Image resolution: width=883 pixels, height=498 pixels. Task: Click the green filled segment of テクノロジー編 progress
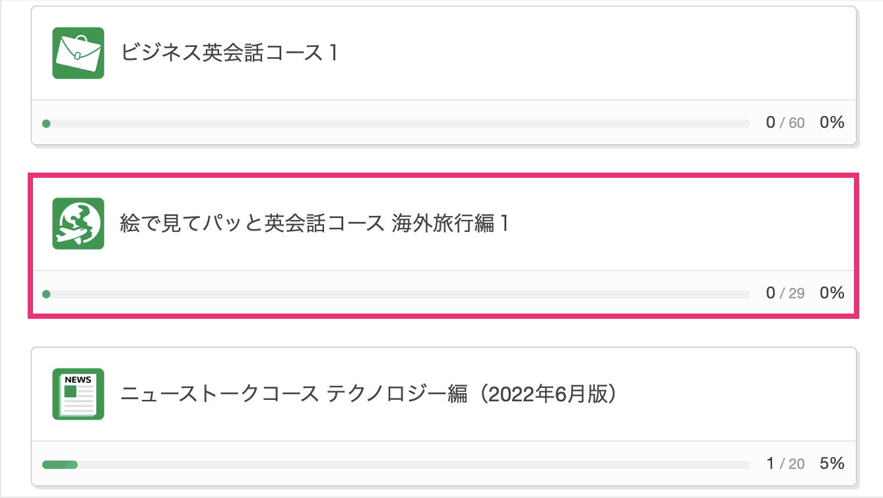pyautogui.click(x=59, y=464)
